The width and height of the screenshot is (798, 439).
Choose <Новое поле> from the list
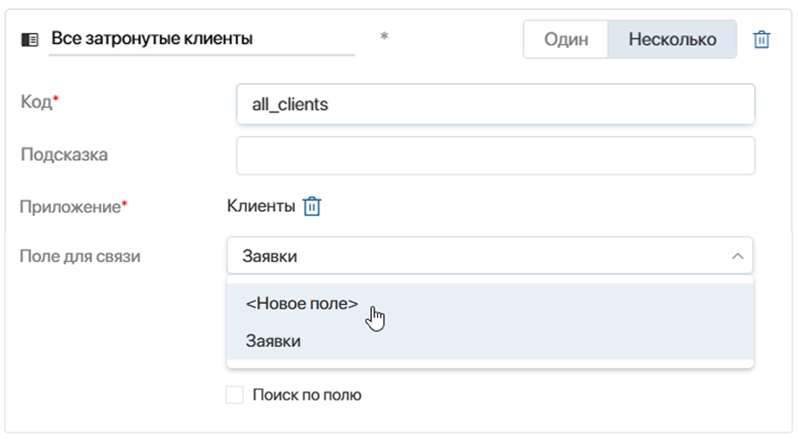pos(490,303)
